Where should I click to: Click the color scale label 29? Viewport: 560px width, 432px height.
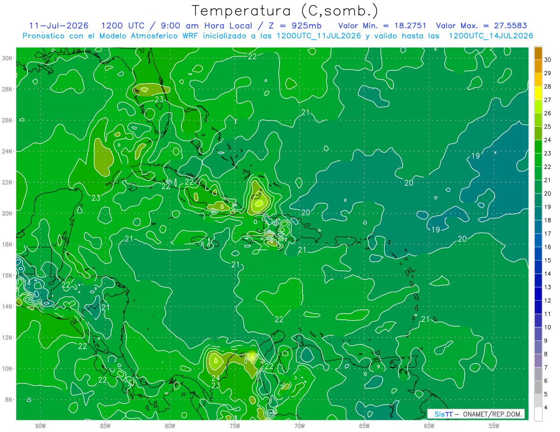tap(548, 73)
